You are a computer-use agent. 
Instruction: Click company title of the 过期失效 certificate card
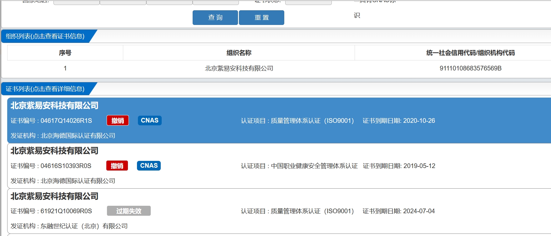click(54, 196)
